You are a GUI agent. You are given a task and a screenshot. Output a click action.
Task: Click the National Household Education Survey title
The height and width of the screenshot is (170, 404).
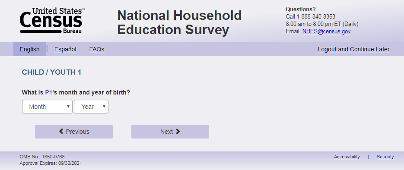[179, 22]
